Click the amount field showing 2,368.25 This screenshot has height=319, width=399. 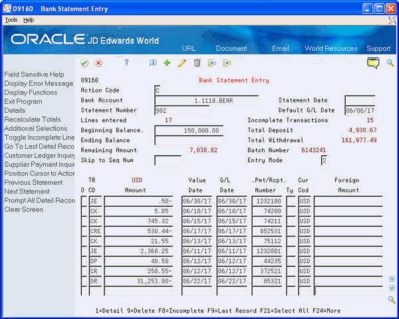[x=138, y=251]
